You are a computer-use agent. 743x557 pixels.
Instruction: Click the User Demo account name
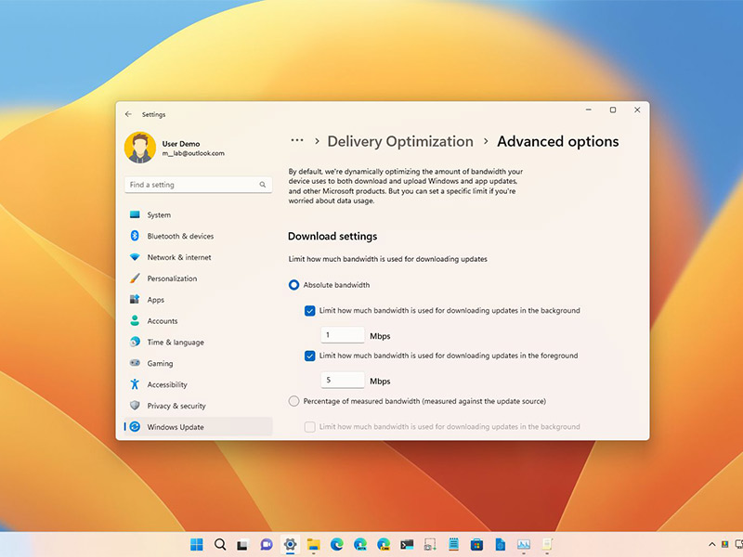click(181, 144)
